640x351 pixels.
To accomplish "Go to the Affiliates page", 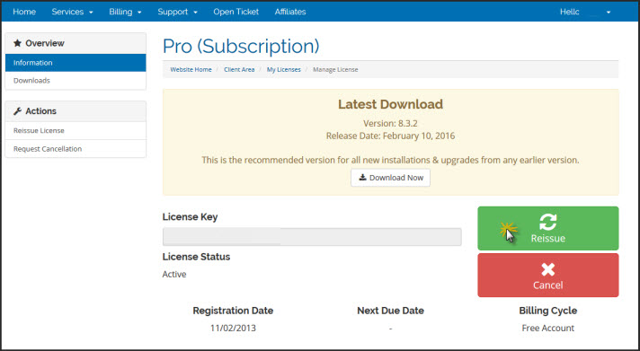I will [290, 12].
